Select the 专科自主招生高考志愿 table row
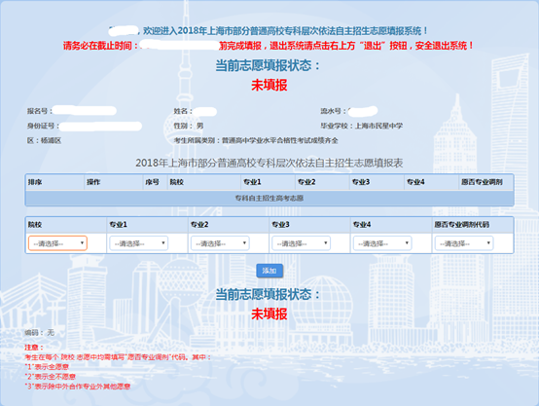The width and height of the screenshot is (539, 406). click(269, 199)
